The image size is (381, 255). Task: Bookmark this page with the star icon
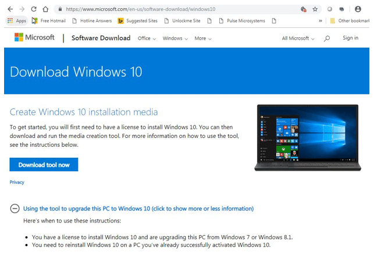[315, 9]
